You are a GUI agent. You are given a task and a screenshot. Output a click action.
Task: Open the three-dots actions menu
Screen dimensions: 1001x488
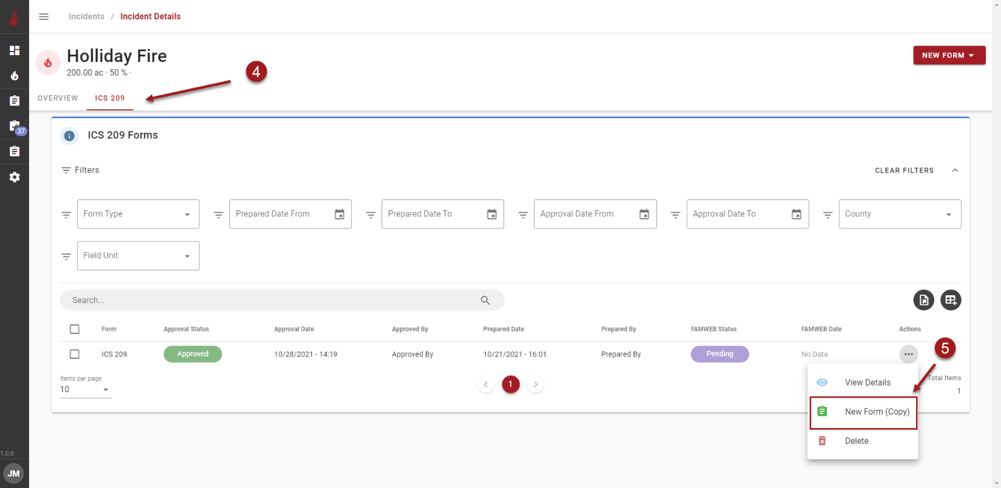[908, 354]
